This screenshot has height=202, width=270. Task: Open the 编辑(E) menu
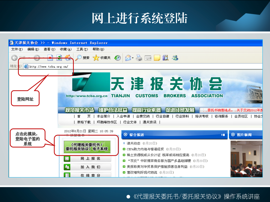click(33, 49)
